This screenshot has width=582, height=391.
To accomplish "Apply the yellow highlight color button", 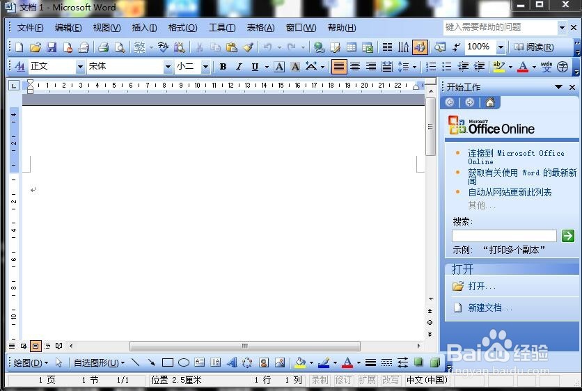I will click(x=499, y=67).
